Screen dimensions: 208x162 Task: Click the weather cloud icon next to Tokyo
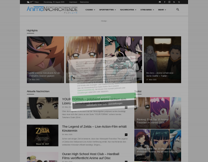(x=28, y=2)
